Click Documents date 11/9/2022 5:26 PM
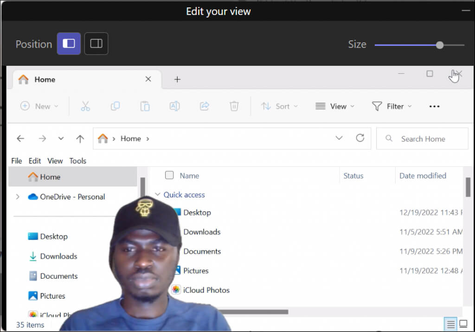Screen dimensions: 475x332 (431, 251)
